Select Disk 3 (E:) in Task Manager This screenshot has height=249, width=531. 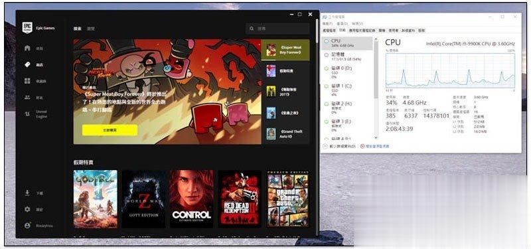347,125
